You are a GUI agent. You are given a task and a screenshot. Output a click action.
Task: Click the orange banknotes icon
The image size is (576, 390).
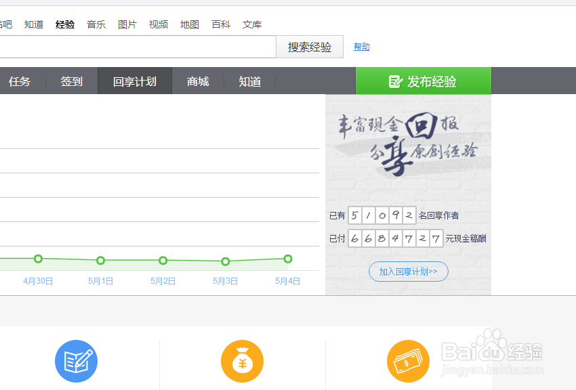click(408, 361)
